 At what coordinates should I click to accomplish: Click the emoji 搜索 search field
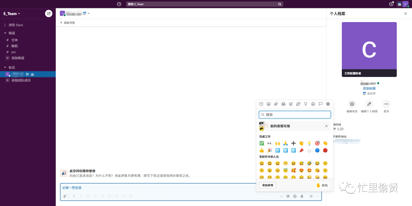pyautogui.click(x=295, y=115)
